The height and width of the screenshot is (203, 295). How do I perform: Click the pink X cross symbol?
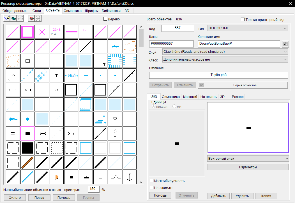click(42, 32)
